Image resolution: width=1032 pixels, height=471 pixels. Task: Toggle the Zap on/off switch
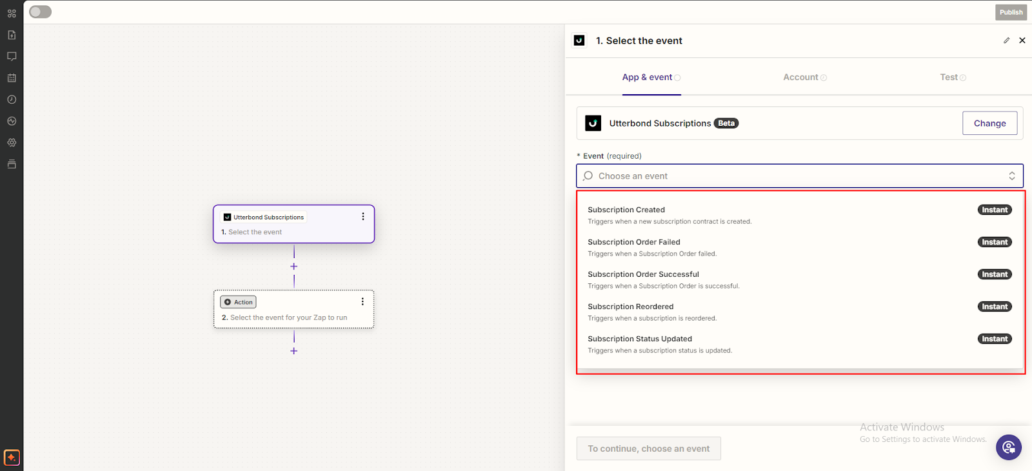(x=40, y=12)
